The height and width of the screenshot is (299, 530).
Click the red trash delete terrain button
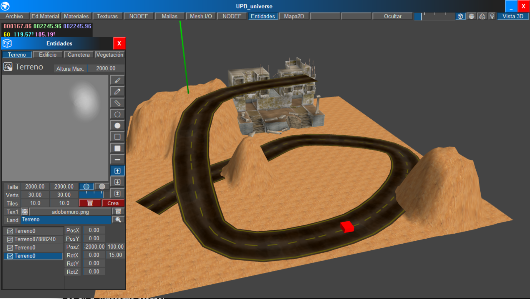pyautogui.click(x=90, y=203)
